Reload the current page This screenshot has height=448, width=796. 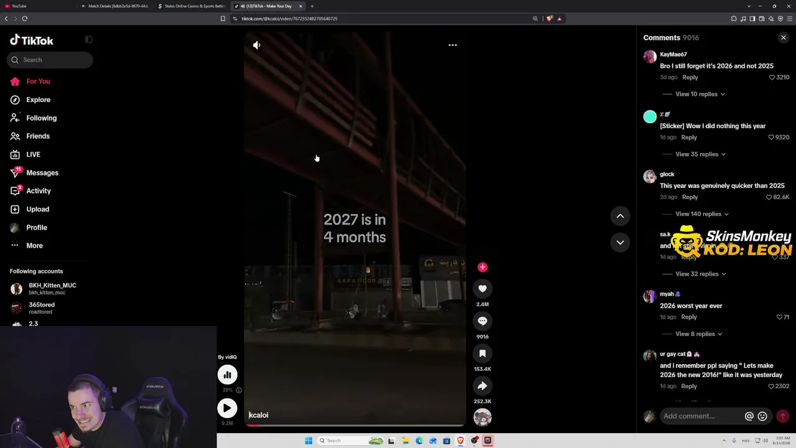pyautogui.click(x=25, y=19)
